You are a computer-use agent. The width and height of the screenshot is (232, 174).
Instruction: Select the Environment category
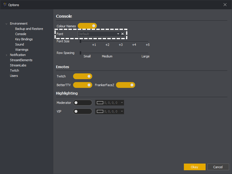[x=19, y=23]
